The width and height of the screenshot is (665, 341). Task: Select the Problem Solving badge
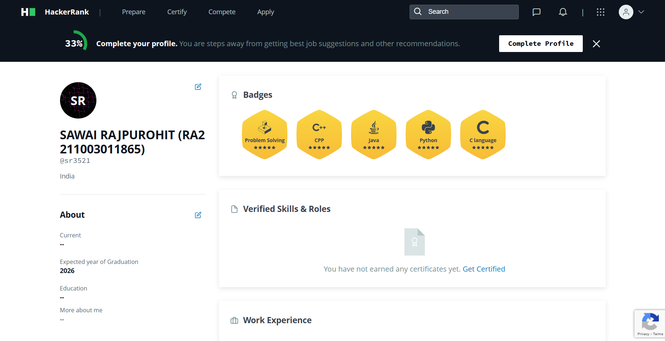tap(264, 135)
